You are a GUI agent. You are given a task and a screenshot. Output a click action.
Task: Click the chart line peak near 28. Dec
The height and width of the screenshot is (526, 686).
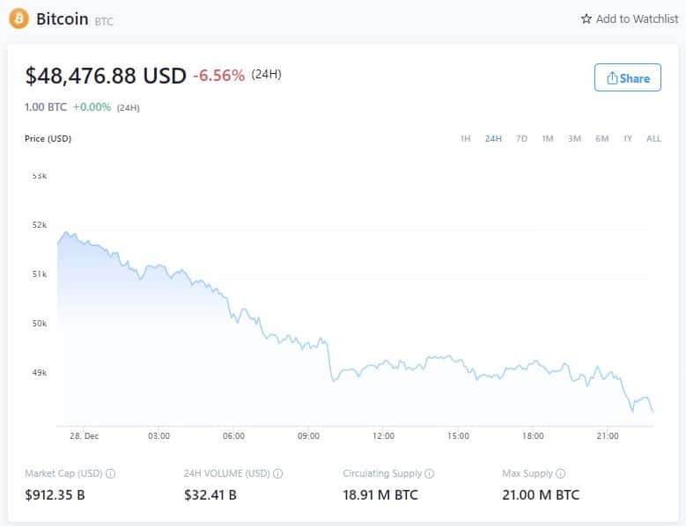(66, 232)
